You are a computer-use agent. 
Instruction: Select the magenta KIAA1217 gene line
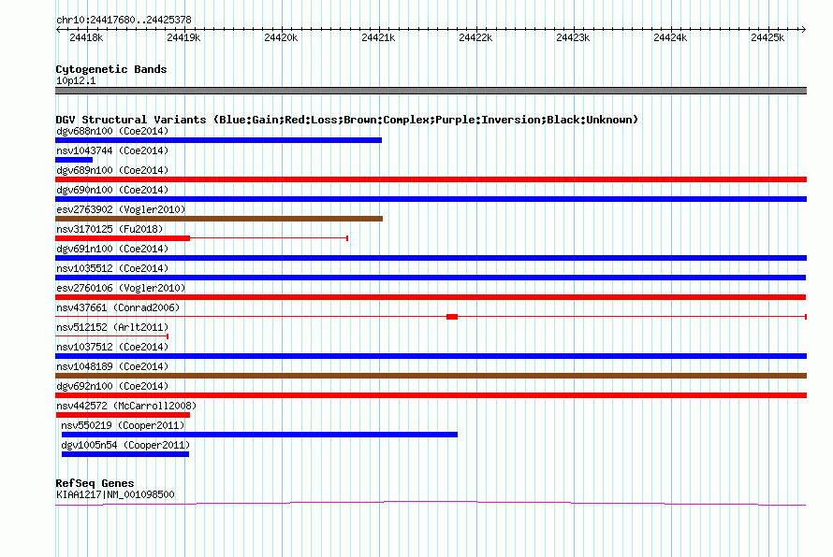click(x=431, y=503)
